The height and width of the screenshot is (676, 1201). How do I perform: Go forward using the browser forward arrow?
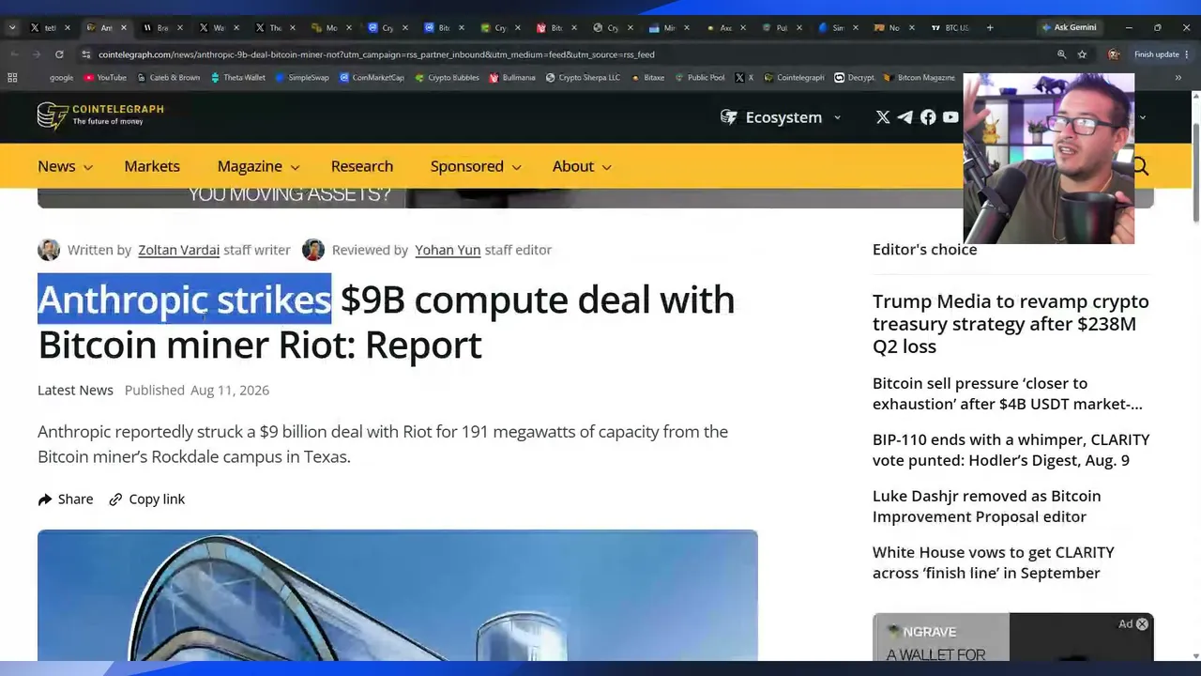click(36, 54)
